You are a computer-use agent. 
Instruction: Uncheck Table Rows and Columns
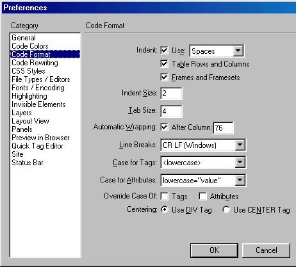(164, 63)
